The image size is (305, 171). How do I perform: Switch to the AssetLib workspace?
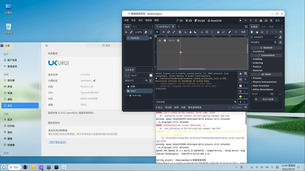click(x=214, y=20)
